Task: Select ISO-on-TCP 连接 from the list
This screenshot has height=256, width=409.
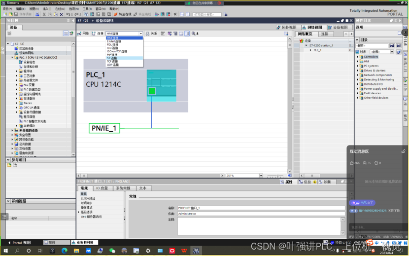Action: 124,51
